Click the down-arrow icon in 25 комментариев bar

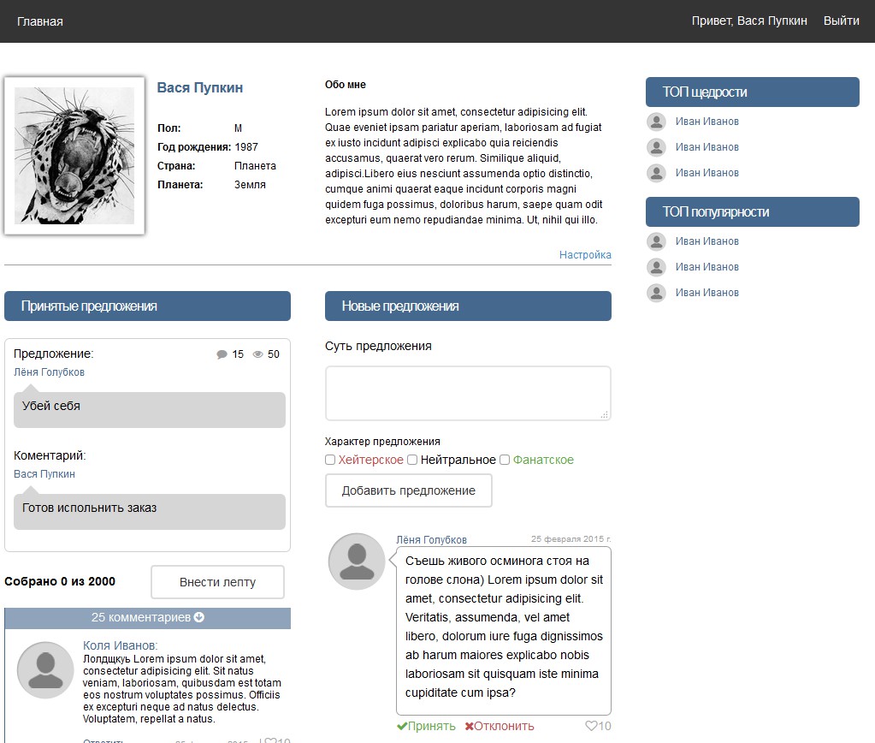(199, 617)
